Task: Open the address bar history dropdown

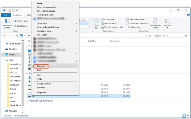Action: 146,36
